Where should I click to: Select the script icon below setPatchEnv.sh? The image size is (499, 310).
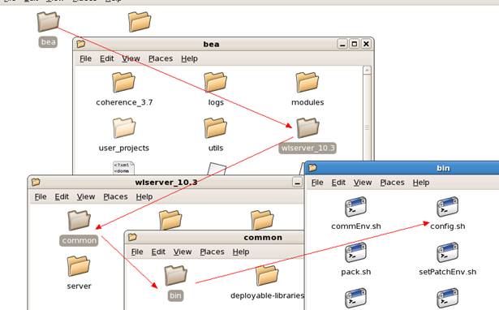pyautogui.click(x=447, y=298)
